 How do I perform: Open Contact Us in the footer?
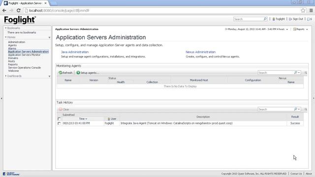point(296,174)
